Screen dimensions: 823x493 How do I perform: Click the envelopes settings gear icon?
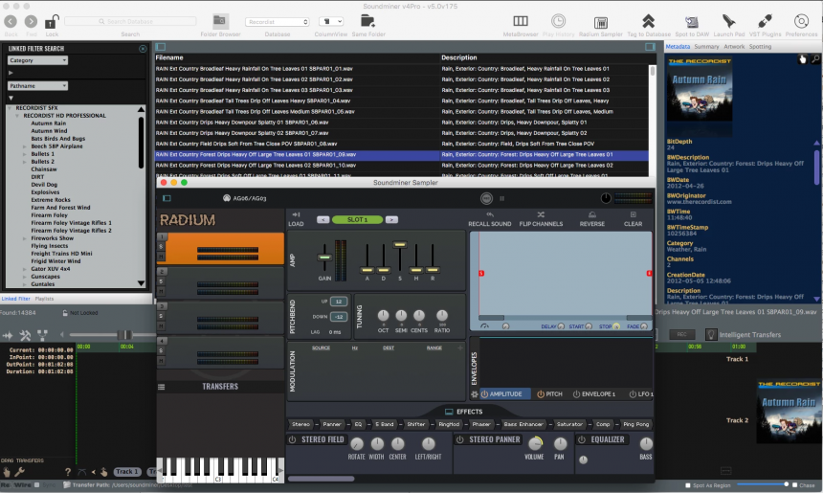click(x=474, y=394)
